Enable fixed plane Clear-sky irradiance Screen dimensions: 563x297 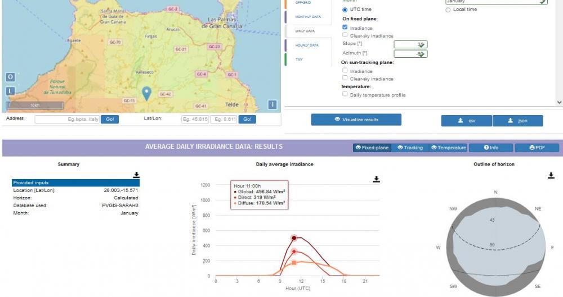(x=345, y=35)
